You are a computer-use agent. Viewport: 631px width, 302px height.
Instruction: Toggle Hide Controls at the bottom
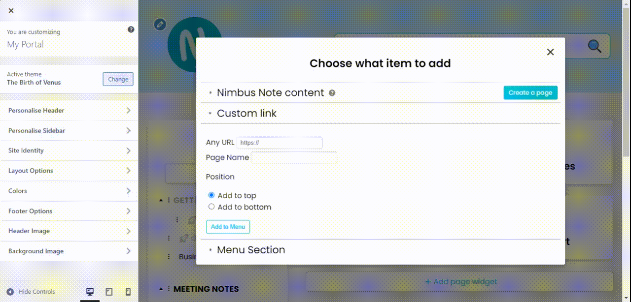point(37,292)
